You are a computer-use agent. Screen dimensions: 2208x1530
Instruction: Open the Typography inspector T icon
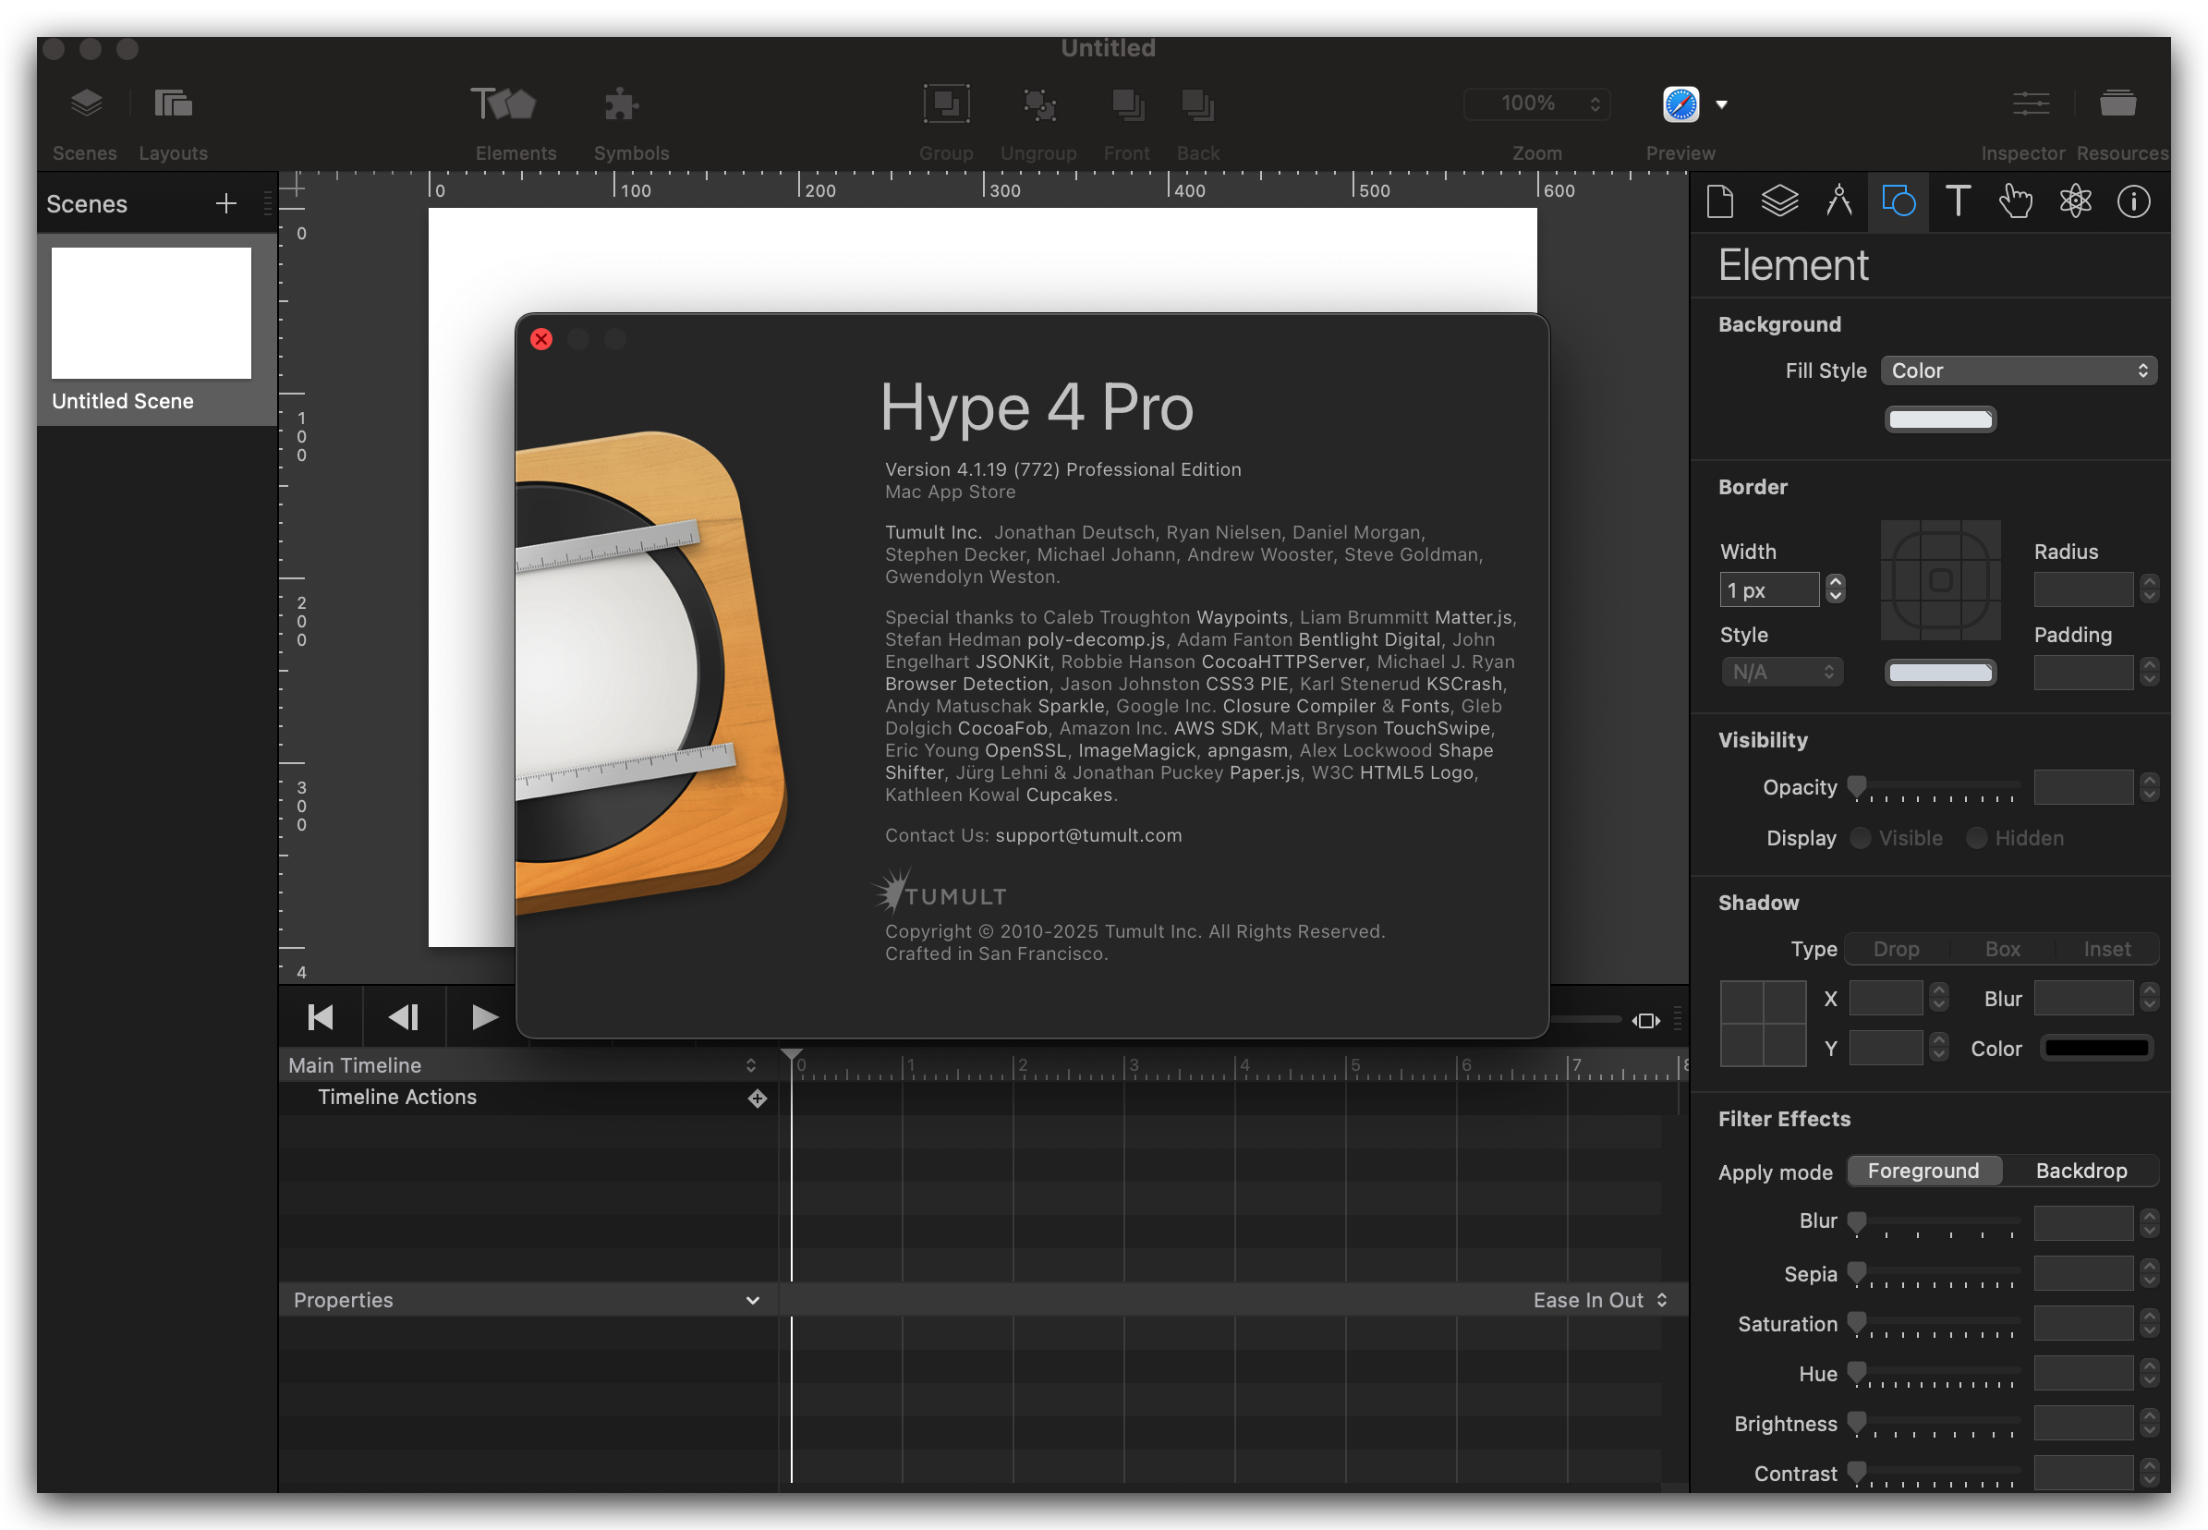coord(1958,201)
